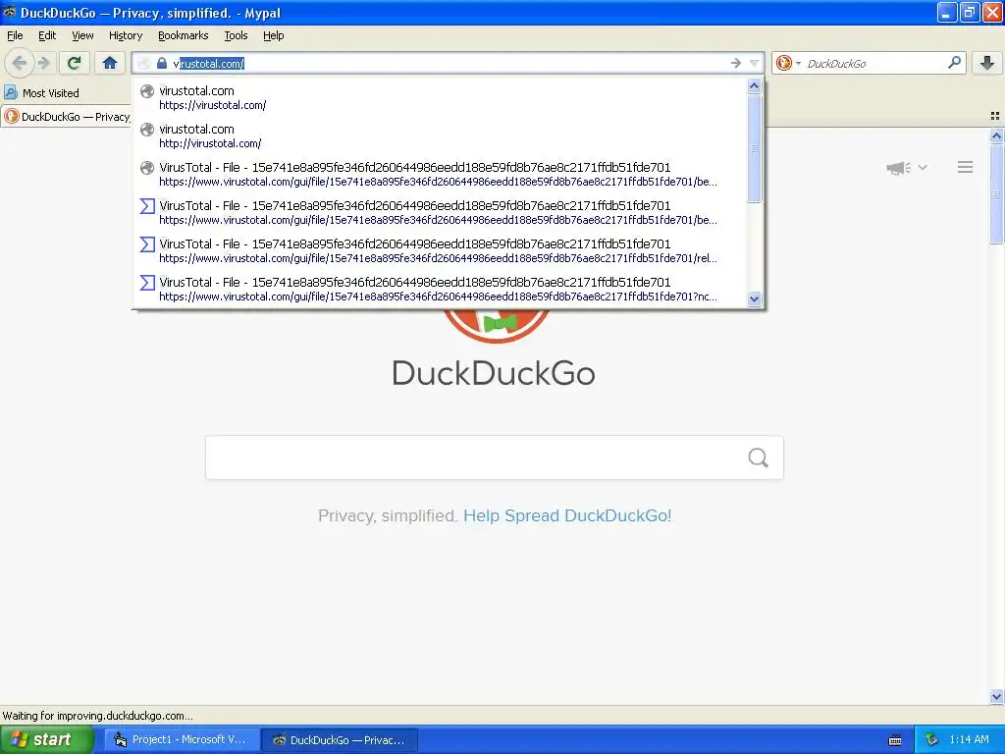Switch to Project1 - Microsoft V... taskbar item
Viewport: 1005px width, 754px height.
pyautogui.click(x=183, y=740)
